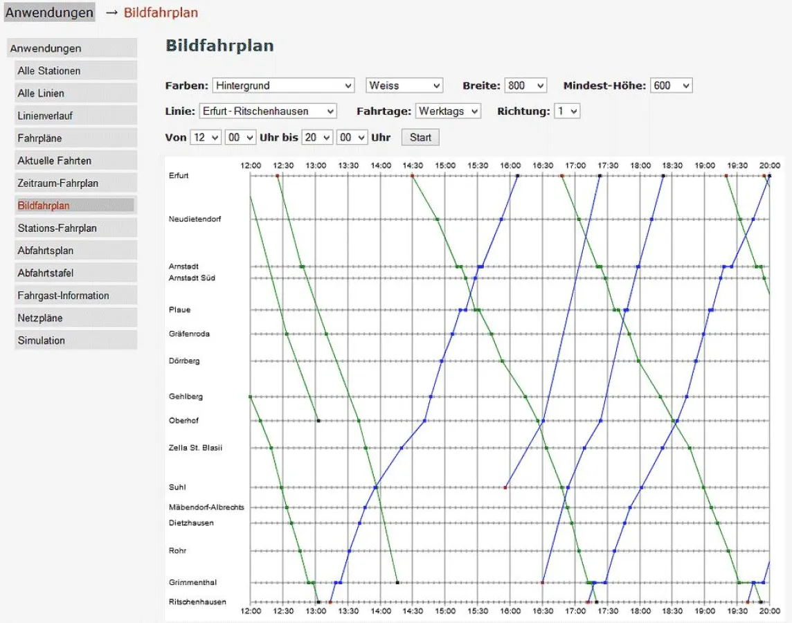
Task: Expand the Richtung dropdown
Action: click(x=566, y=111)
